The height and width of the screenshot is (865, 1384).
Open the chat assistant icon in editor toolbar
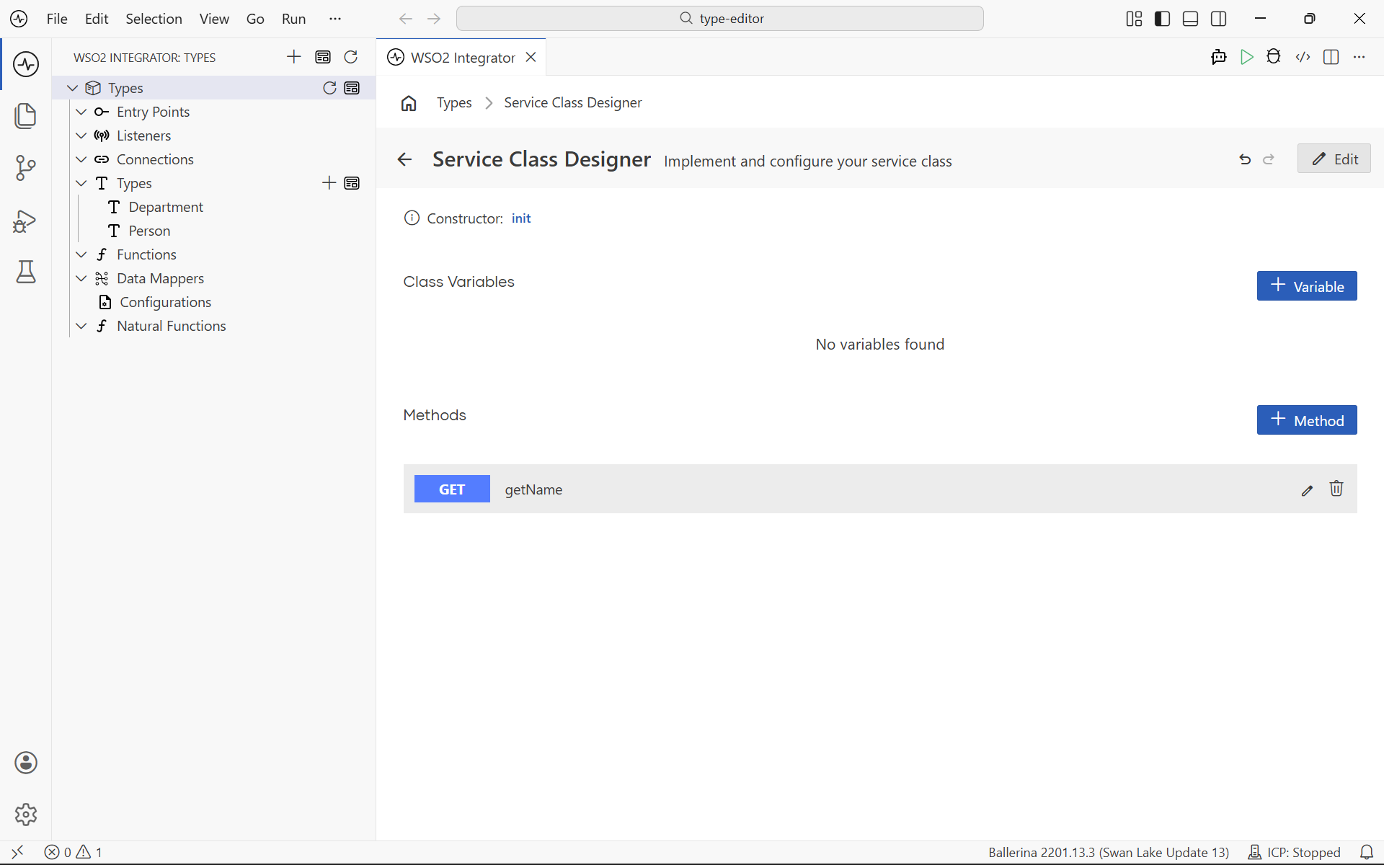click(x=1219, y=57)
